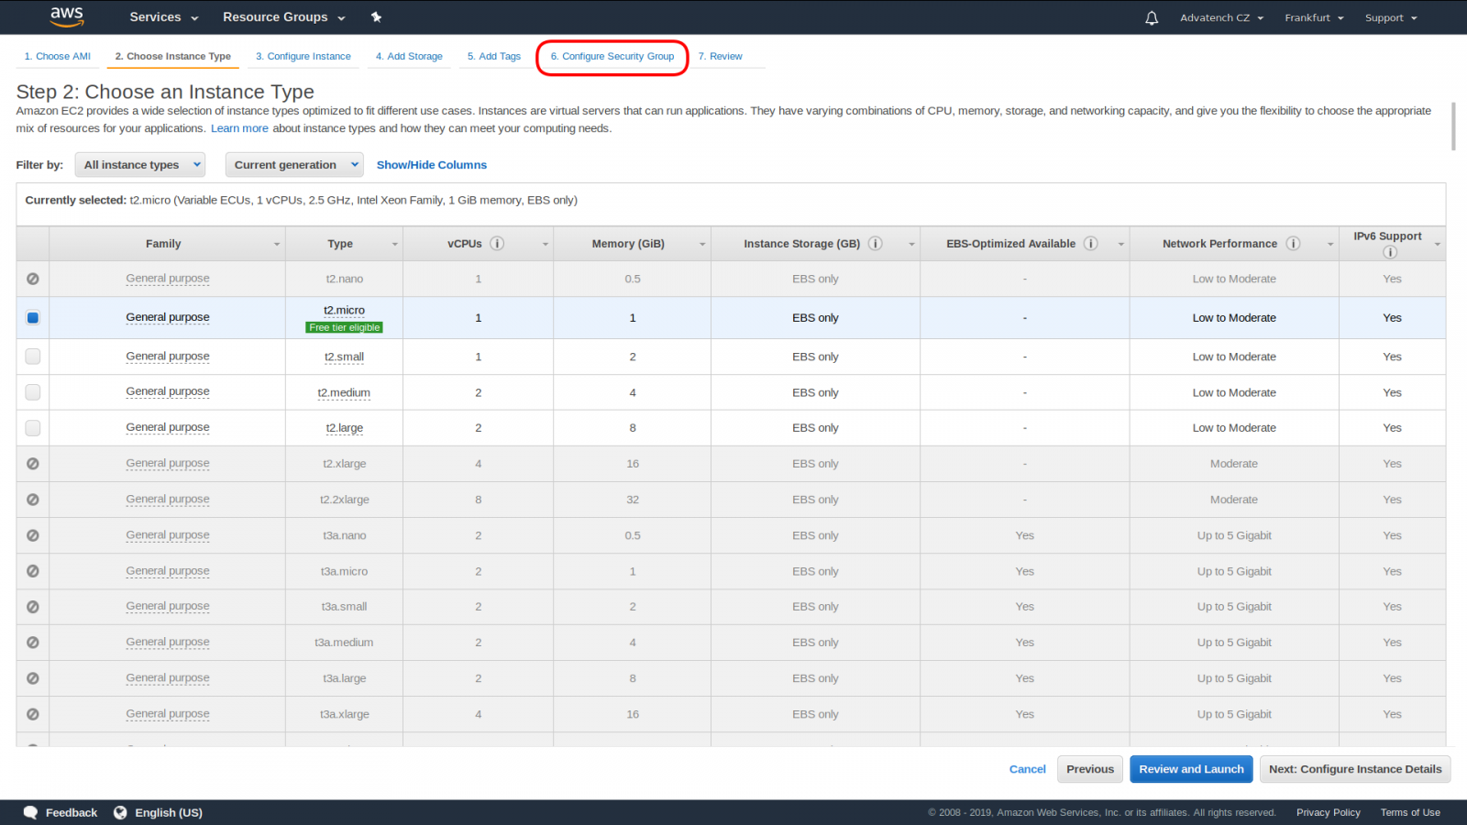1467x825 pixels.
Task: Select the t2.small instance checkbox
Action: [x=33, y=357]
